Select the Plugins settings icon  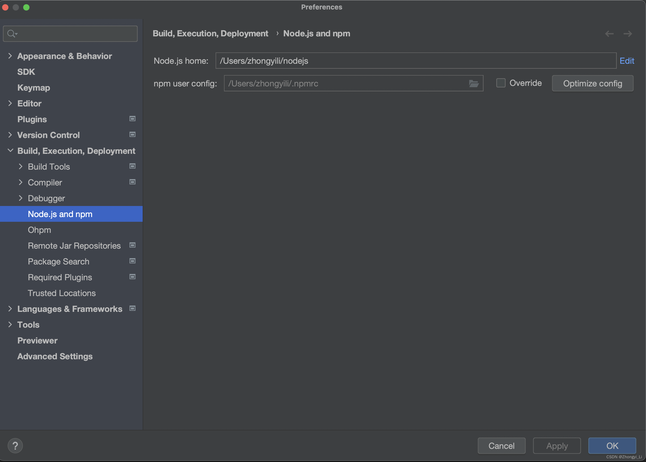point(132,119)
